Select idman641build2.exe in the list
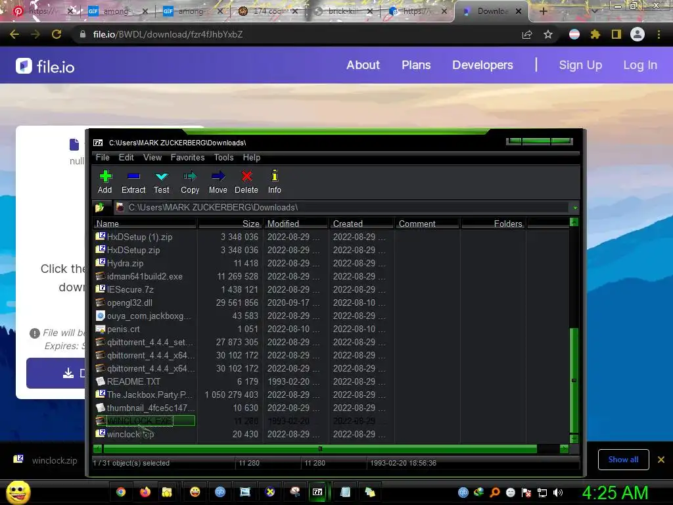Viewport: 673px width, 505px height. pos(145,277)
